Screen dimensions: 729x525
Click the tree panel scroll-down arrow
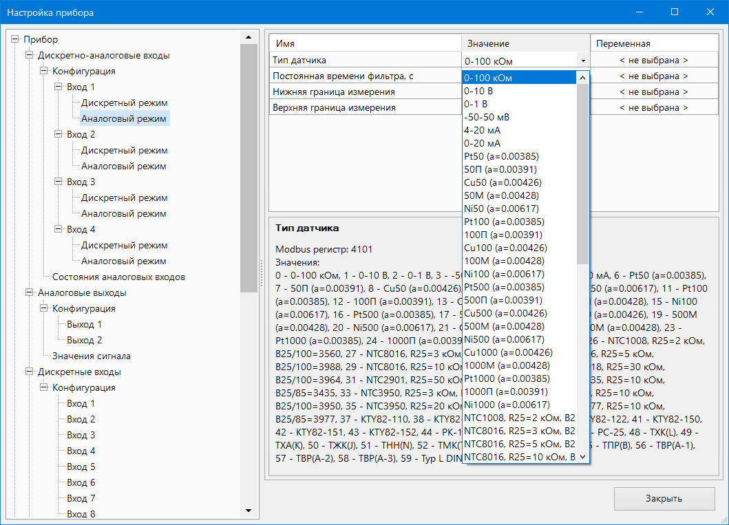249,511
